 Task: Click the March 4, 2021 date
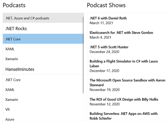click(100, 38)
